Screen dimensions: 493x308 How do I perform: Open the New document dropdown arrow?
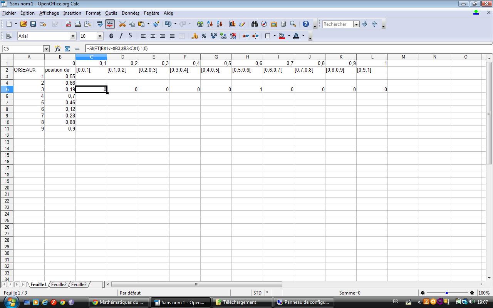click(16, 24)
